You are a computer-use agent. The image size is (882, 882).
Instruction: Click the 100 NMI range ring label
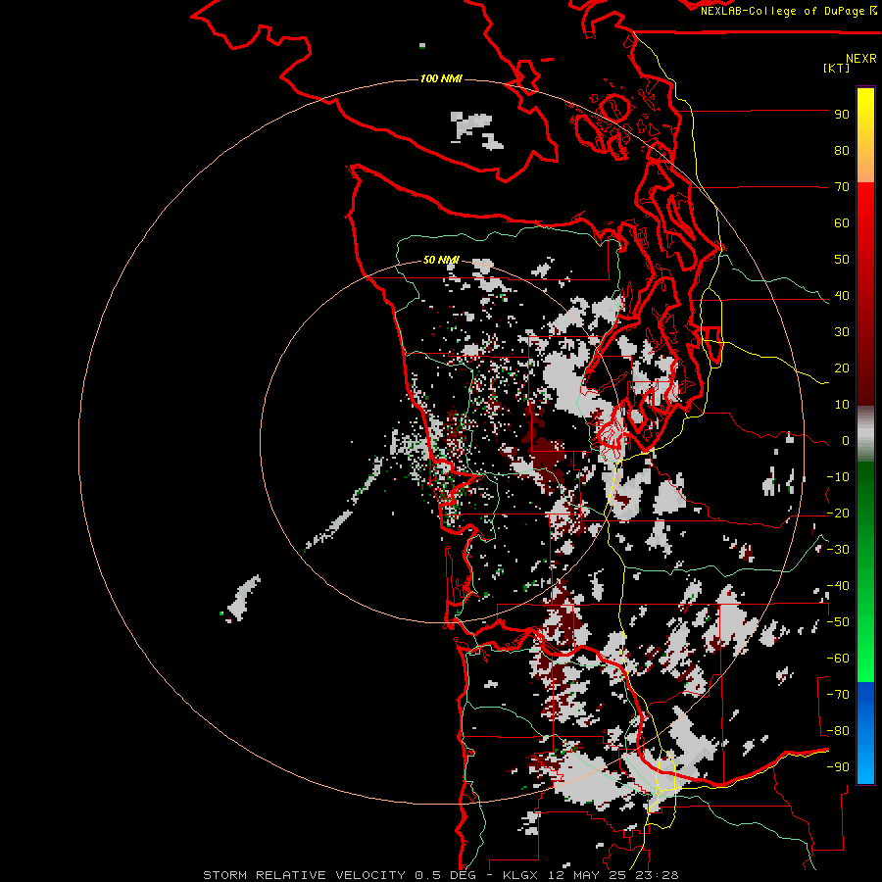pyautogui.click(x=441, y=78)
